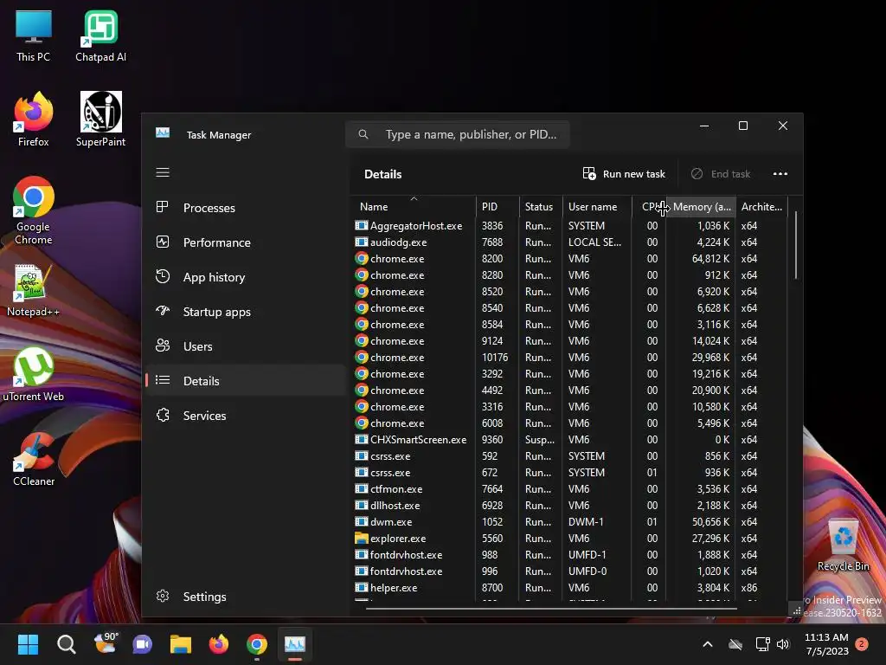886x665 pixels.
Task: Open Google Chrome from the taskbar
Action: pyautogui.click(x=256, y=644)
